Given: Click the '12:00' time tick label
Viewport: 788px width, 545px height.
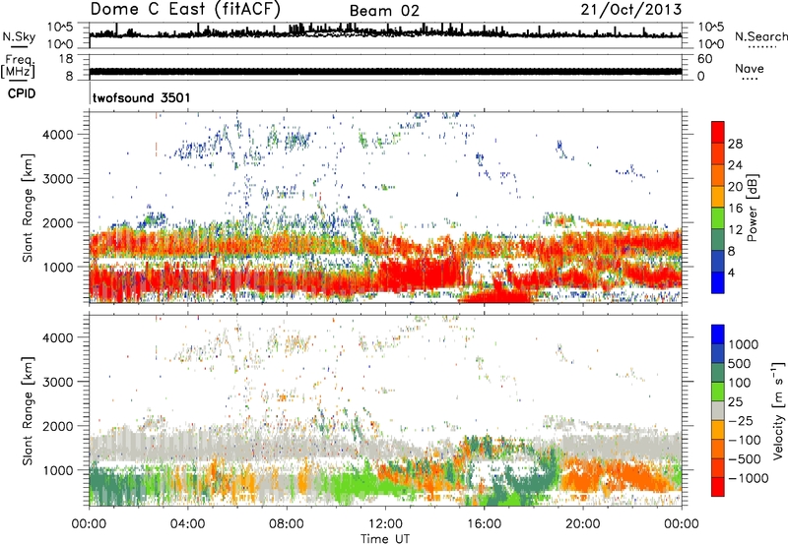Looking at the screenshot, I should click(x=385, y=524).
